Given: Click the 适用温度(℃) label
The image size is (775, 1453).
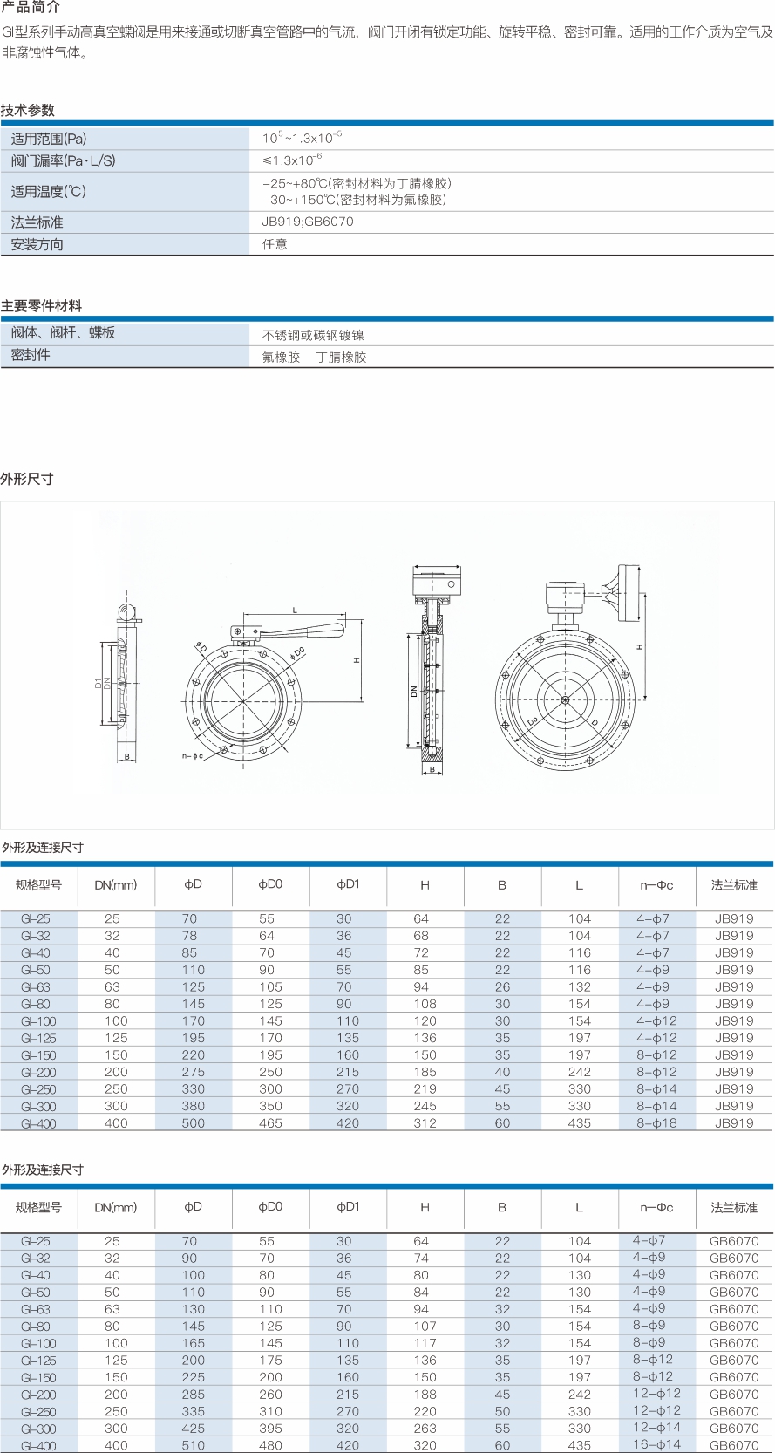Looking at the screenshot, I should [49, 191].
